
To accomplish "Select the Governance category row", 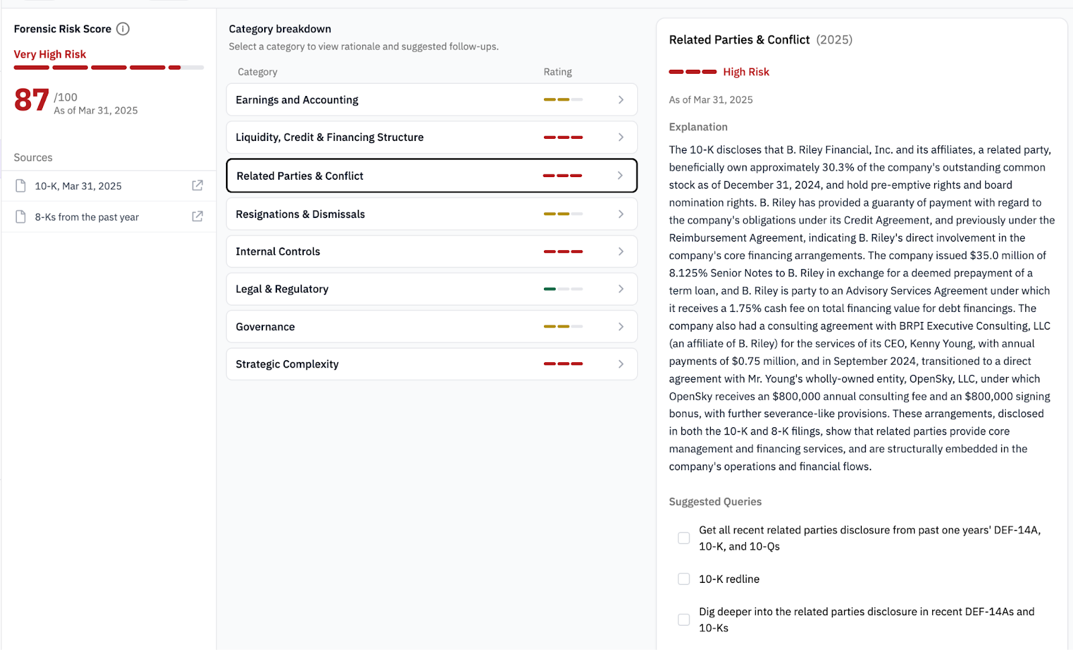I will tap(266, 327).
